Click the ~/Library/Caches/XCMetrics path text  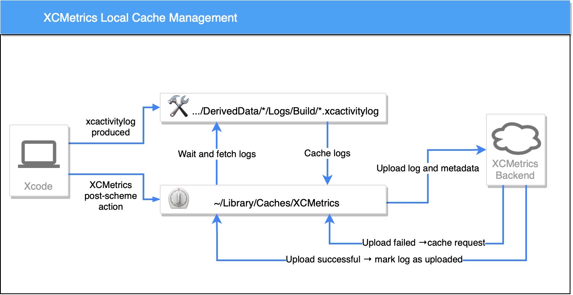pyautogui.click(x=276, y=203)
